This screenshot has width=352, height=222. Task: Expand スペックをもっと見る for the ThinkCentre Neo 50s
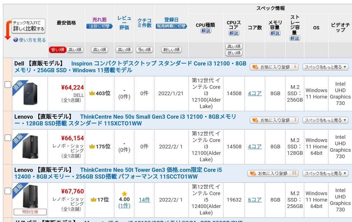click(x=325, y=120)
